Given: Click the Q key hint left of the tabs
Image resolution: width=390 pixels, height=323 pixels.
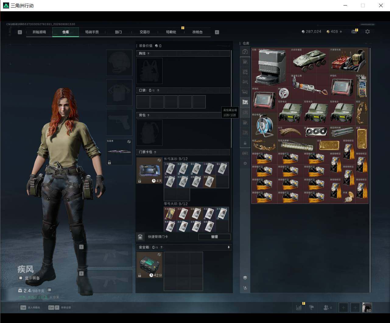Looking at the screenshot, I should 20,32.
